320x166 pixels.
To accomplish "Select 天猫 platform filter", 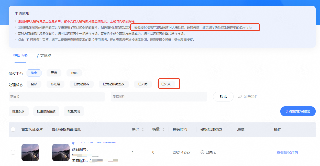I will click(54, 73).
